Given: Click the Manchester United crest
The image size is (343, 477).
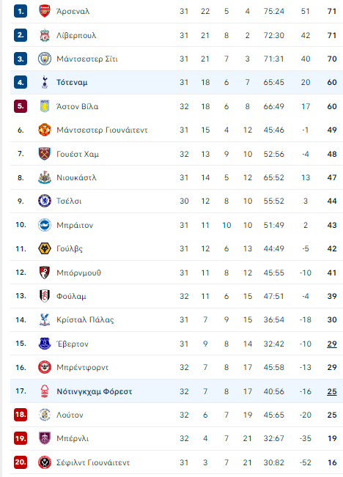Looking at the screenshot, I should [45, 130].
